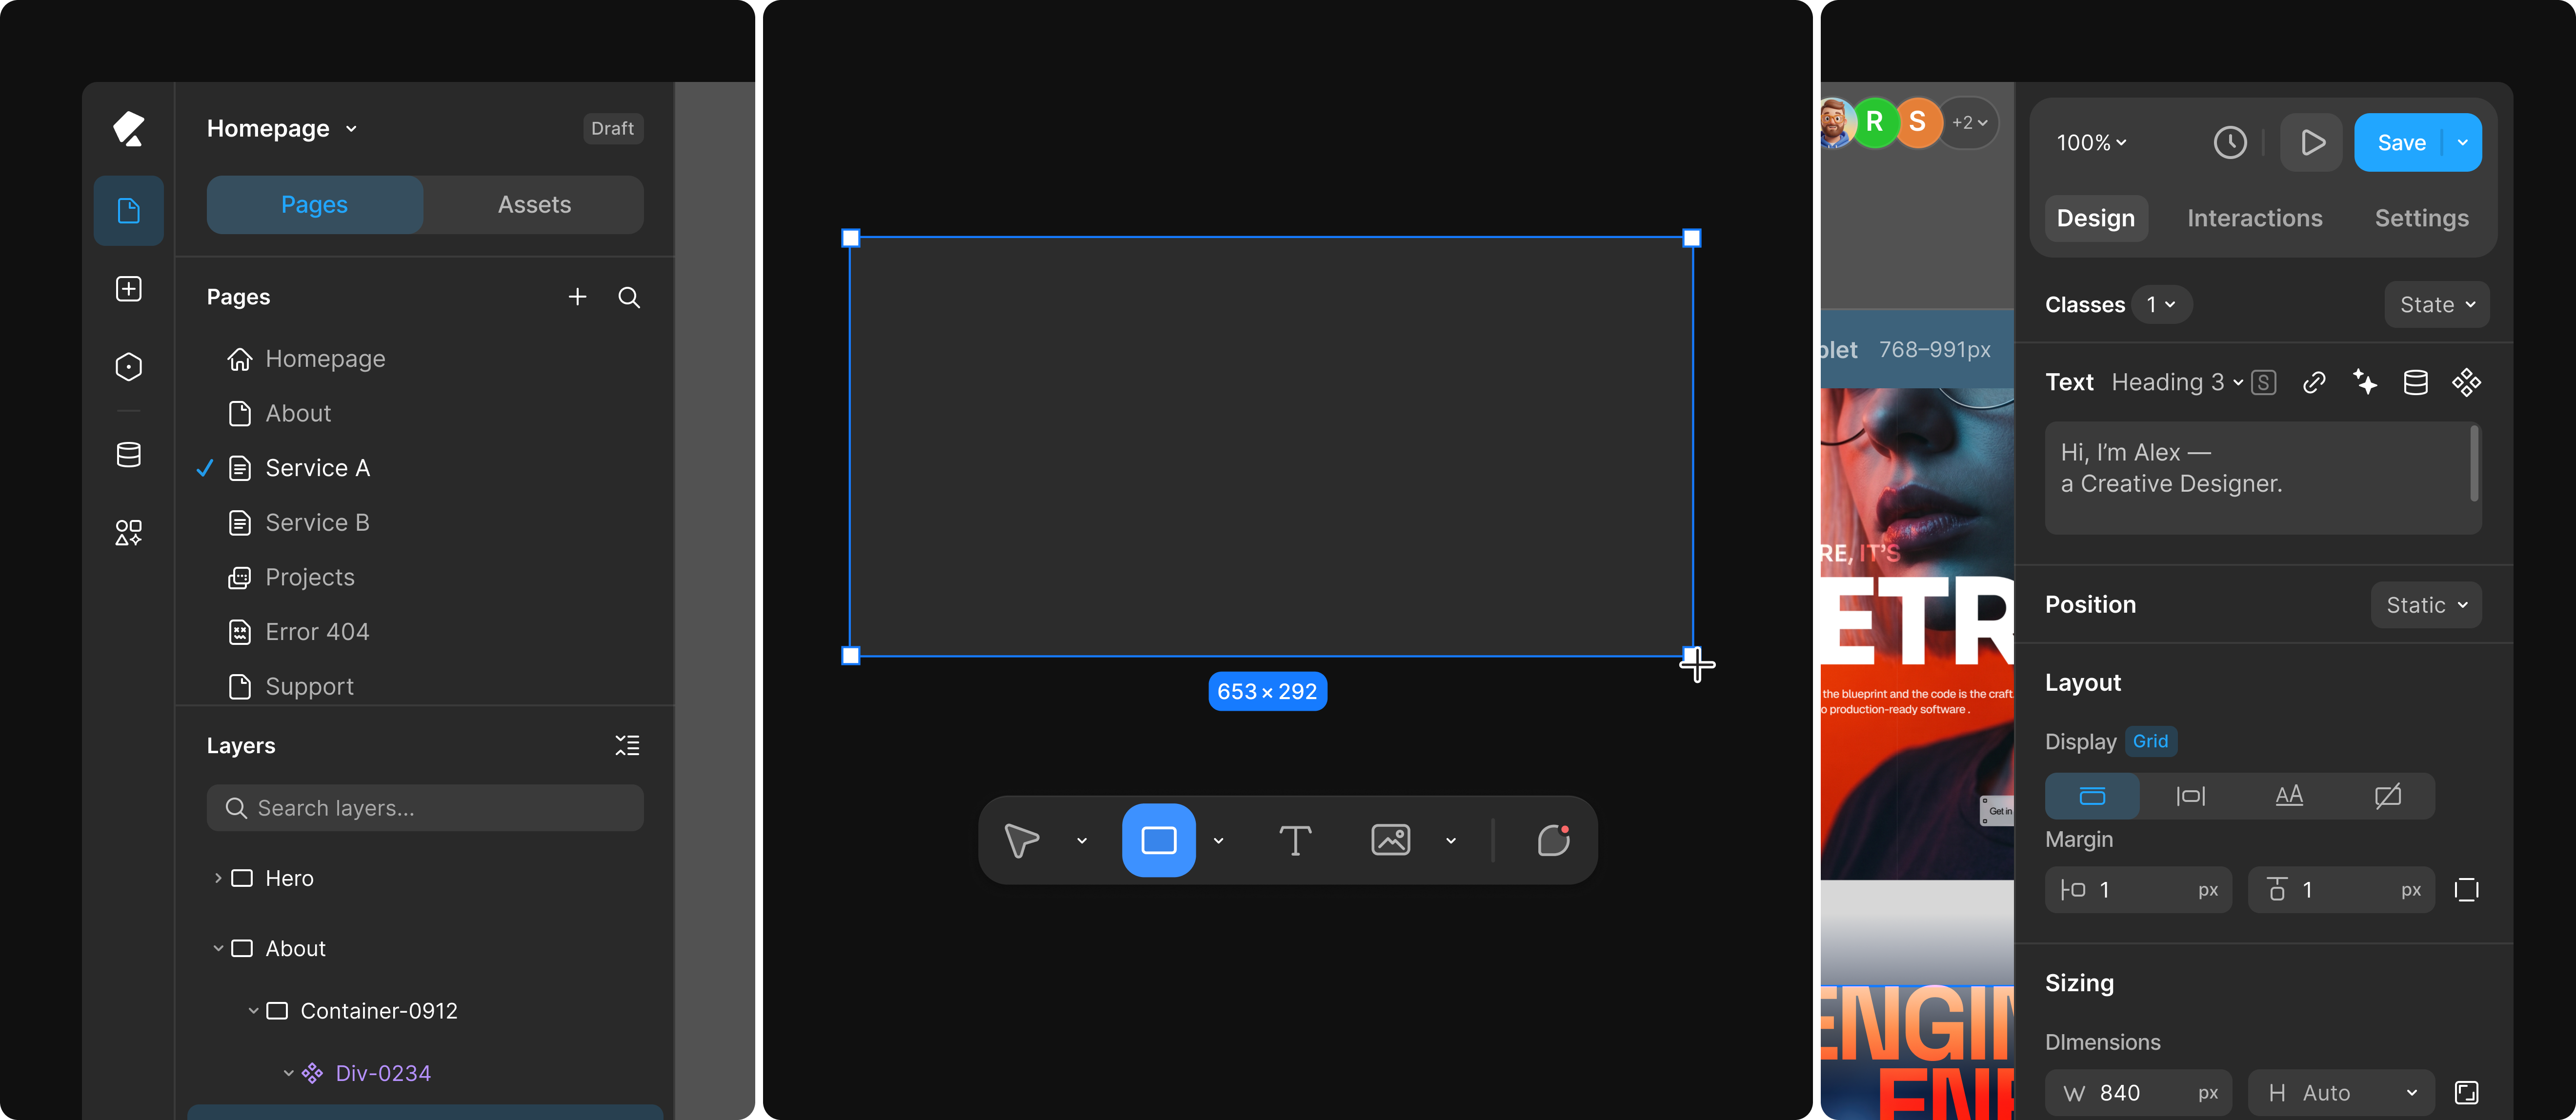
Task: Select the comment tool in canvas toolbar
Action: coord(1553,840)
